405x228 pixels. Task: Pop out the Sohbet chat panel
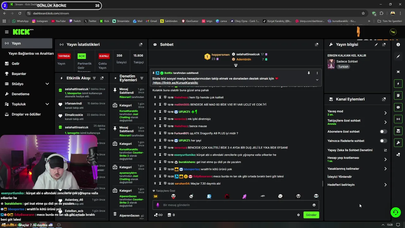tap(316, 45)
